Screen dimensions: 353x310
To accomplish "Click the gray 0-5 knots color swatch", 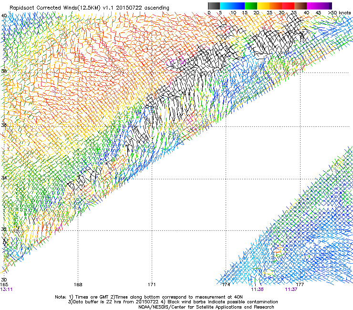I will click(x=214, y=6).
